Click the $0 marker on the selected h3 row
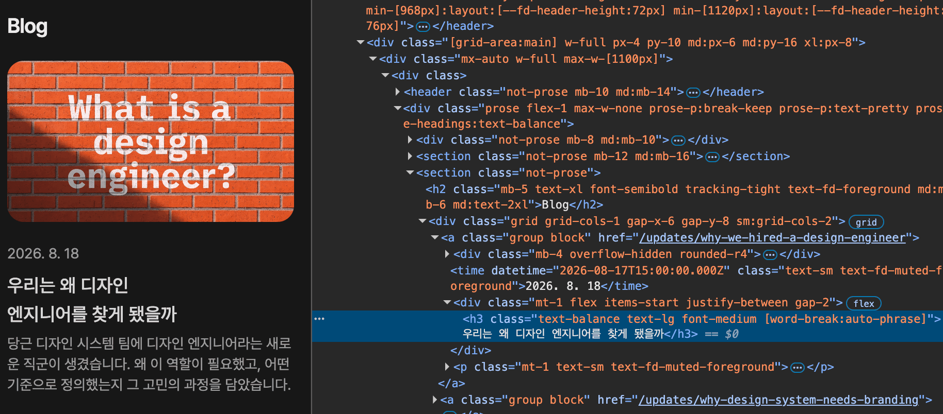943x414 pixels. pos(731,334)
